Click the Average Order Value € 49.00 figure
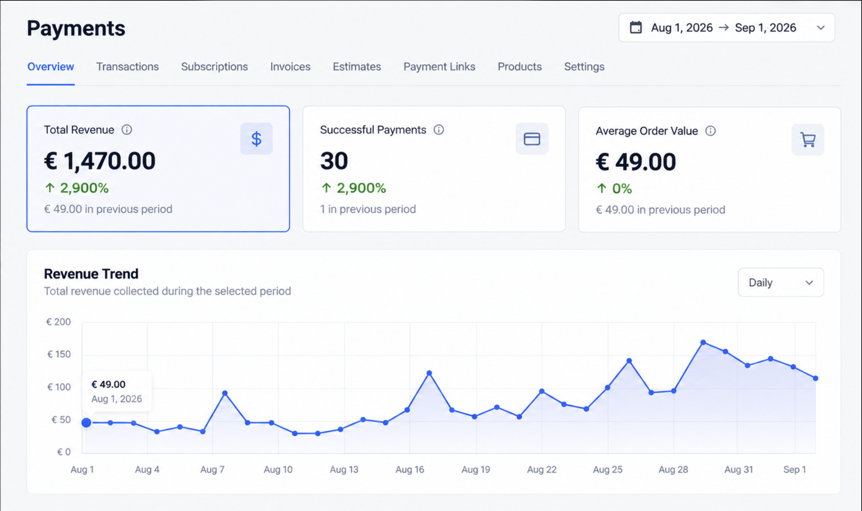The height and width of the screenshot is (511, 862). point(636,162)
